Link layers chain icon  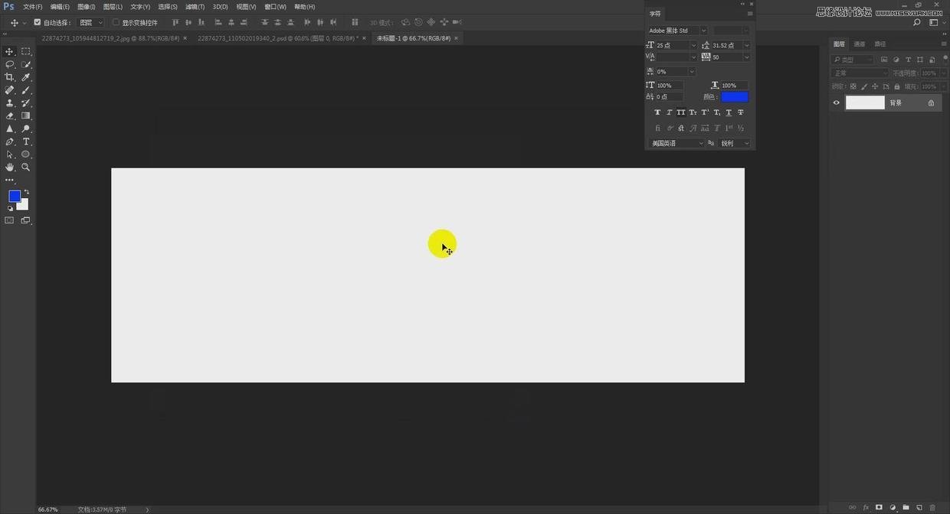(x=852, y=507)
